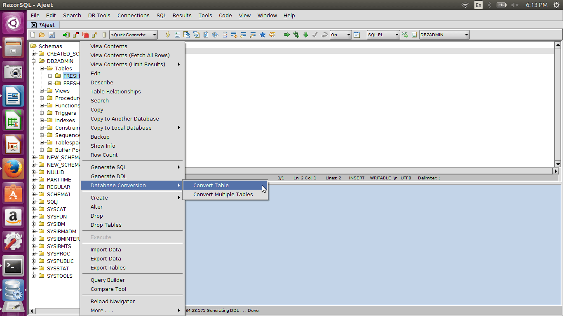Open a file using the folder toolbar icon
563x316 pixels.
pyautogui.click(x=42, y=35)
